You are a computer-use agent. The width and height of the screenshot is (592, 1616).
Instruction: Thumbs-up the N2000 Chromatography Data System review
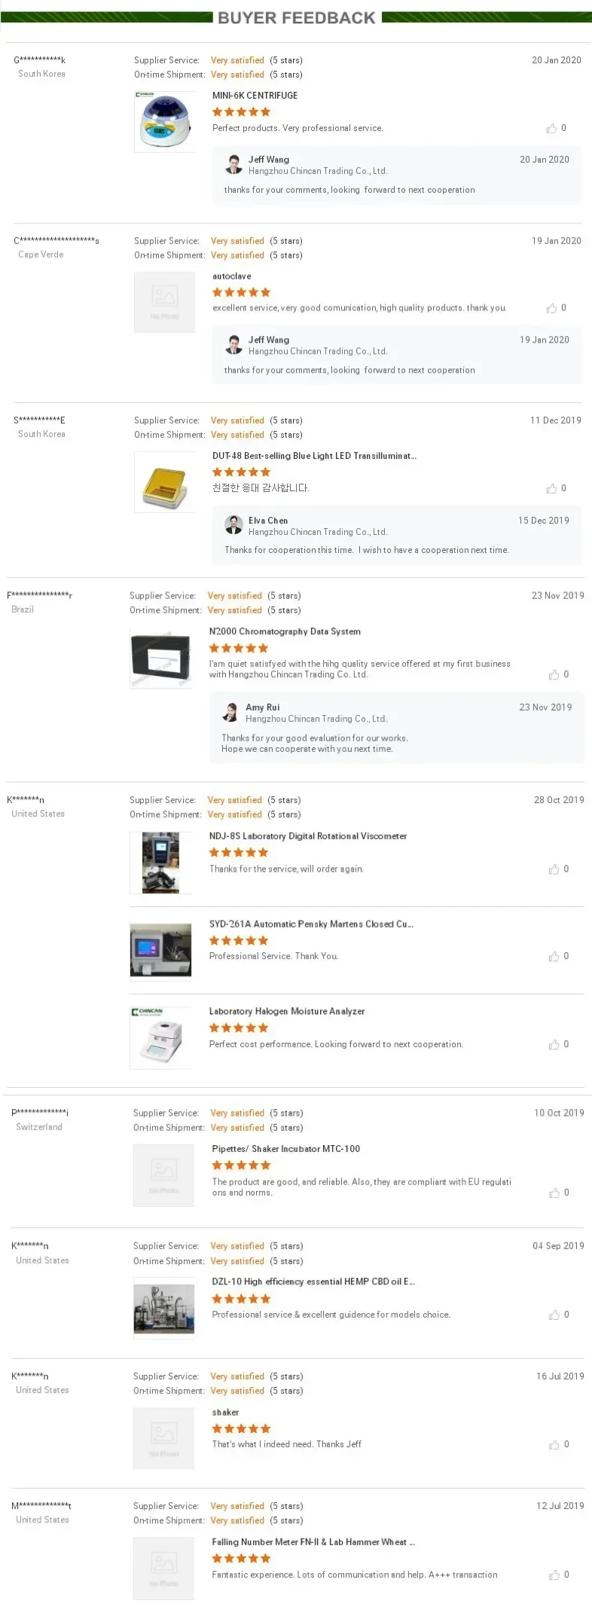coord(554,674)
